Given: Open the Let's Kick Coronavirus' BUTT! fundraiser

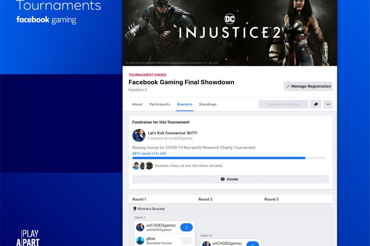Looking at the screenshot, I should (173, 133).
